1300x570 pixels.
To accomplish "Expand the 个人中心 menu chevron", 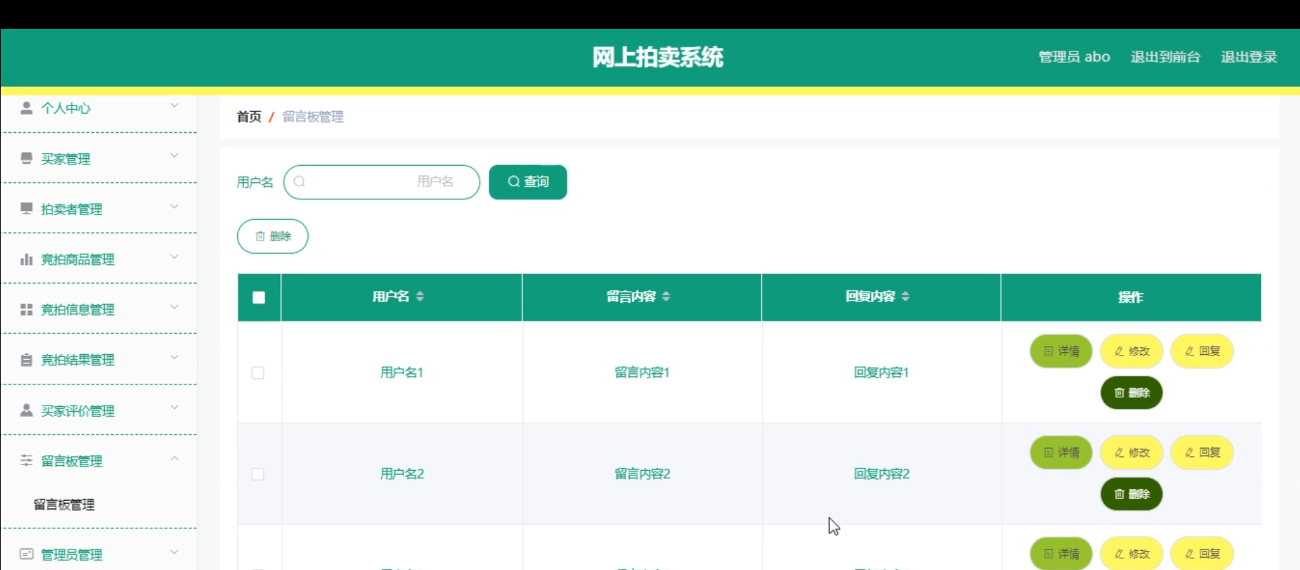I will pyautogui.click(x=174, y=106).
